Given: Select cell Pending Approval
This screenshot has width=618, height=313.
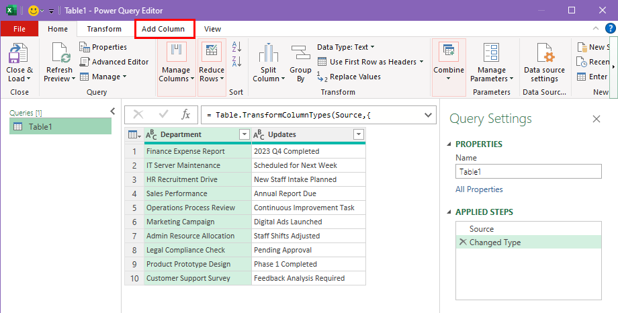Looking at the screenshot, I should 308,251.
